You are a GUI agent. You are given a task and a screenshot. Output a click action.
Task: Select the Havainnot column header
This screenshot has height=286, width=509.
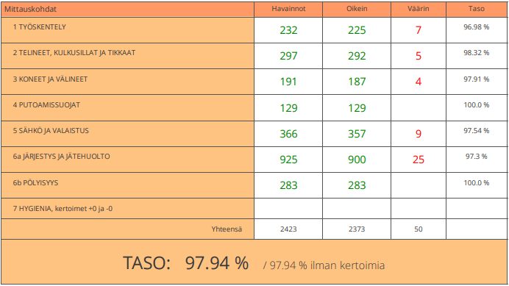click(x=288, y=9)
